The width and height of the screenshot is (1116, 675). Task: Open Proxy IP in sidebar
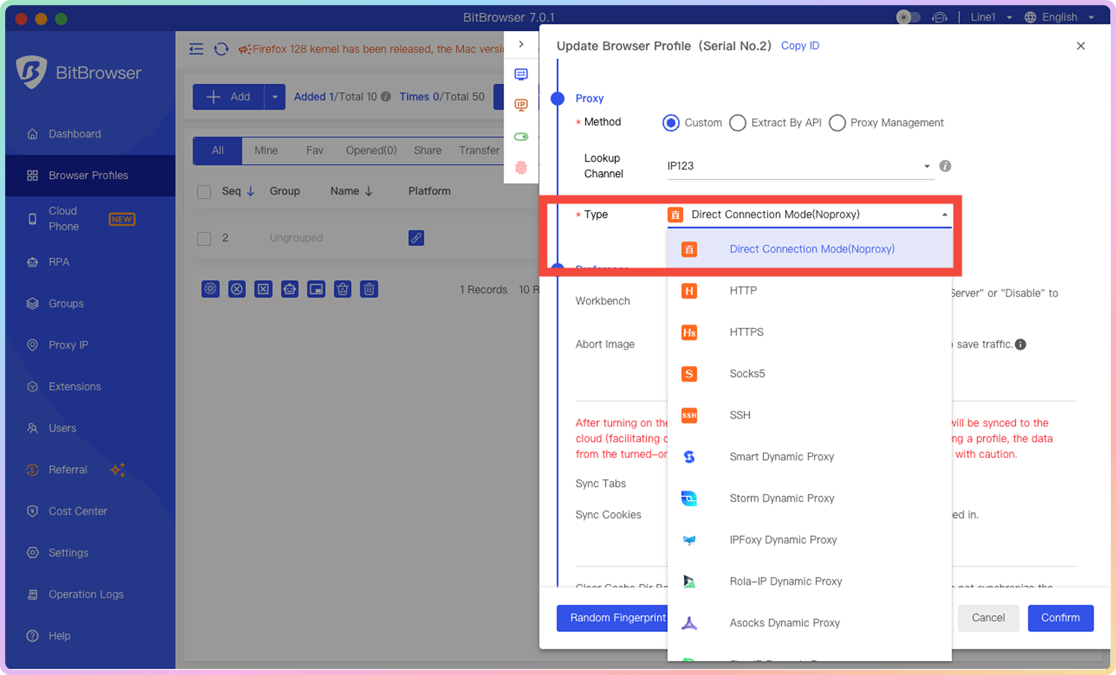click(68, 345)
